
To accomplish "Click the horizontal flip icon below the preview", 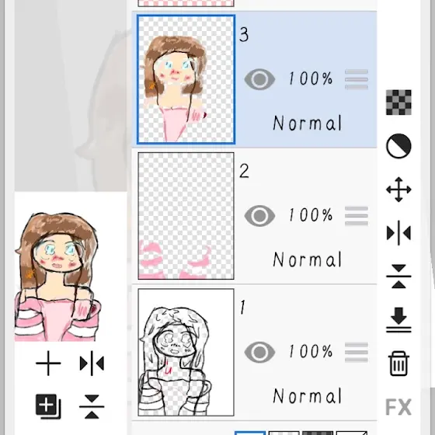I will [x=92, y=364].
